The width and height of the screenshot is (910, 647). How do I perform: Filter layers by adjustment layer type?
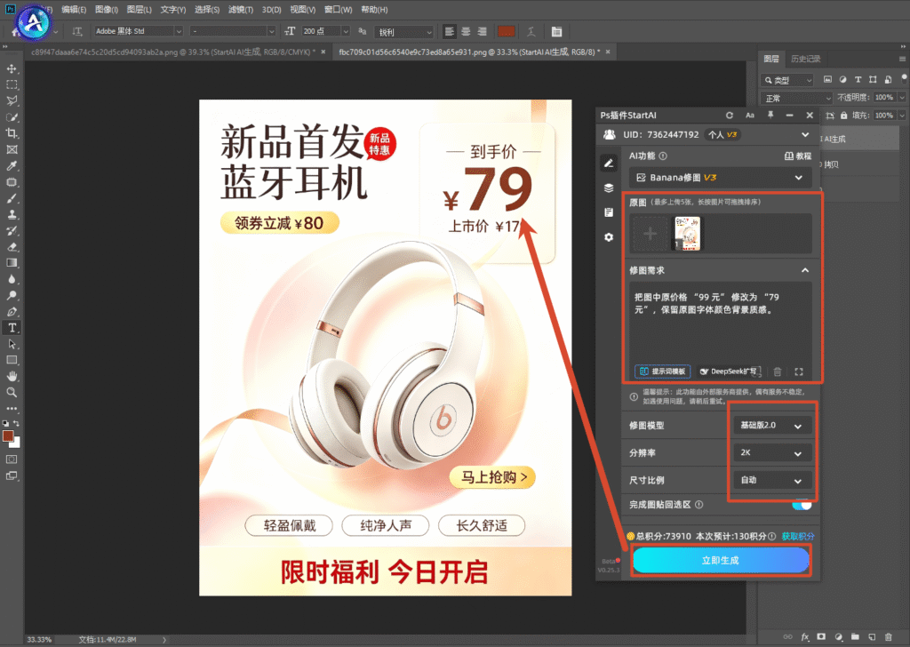842,79
